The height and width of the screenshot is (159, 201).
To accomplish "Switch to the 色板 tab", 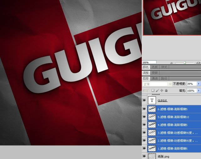I will coord(155,67).
